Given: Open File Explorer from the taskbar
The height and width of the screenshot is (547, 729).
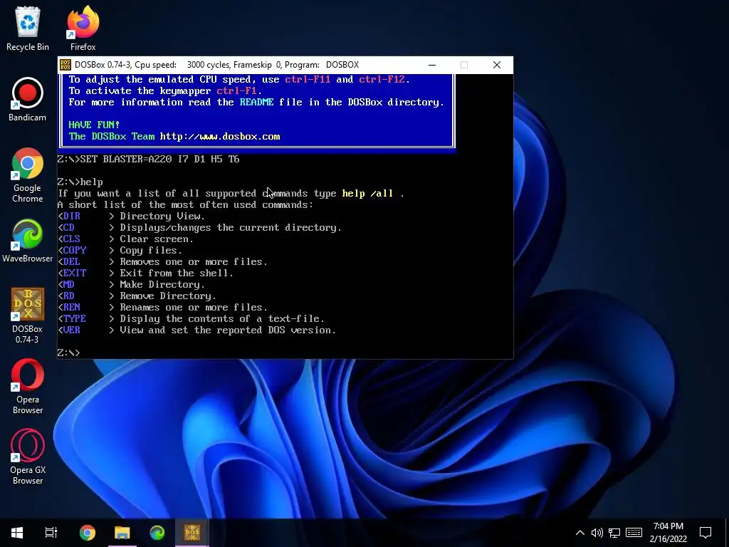Looking at the screenshot, I should coord(122,533).
